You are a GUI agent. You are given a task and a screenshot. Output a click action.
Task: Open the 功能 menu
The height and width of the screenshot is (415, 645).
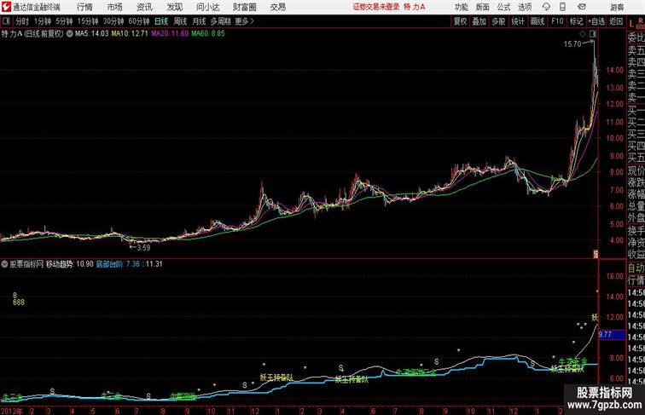click(461, 7)
